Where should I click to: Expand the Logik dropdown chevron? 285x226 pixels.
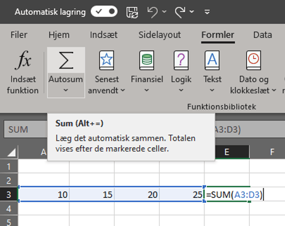[181, 90]
